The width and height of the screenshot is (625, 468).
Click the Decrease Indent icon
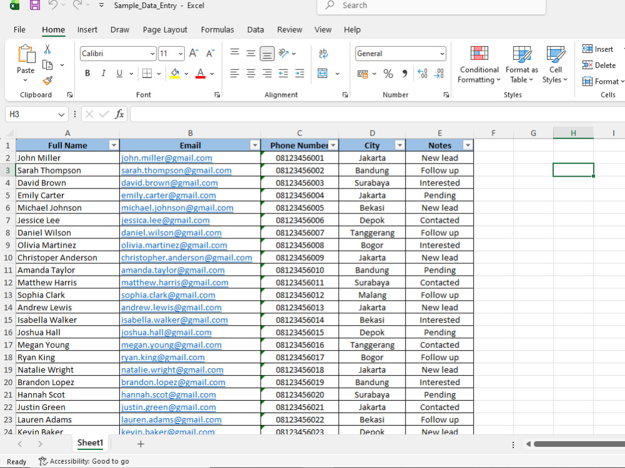tap(283, 73)
